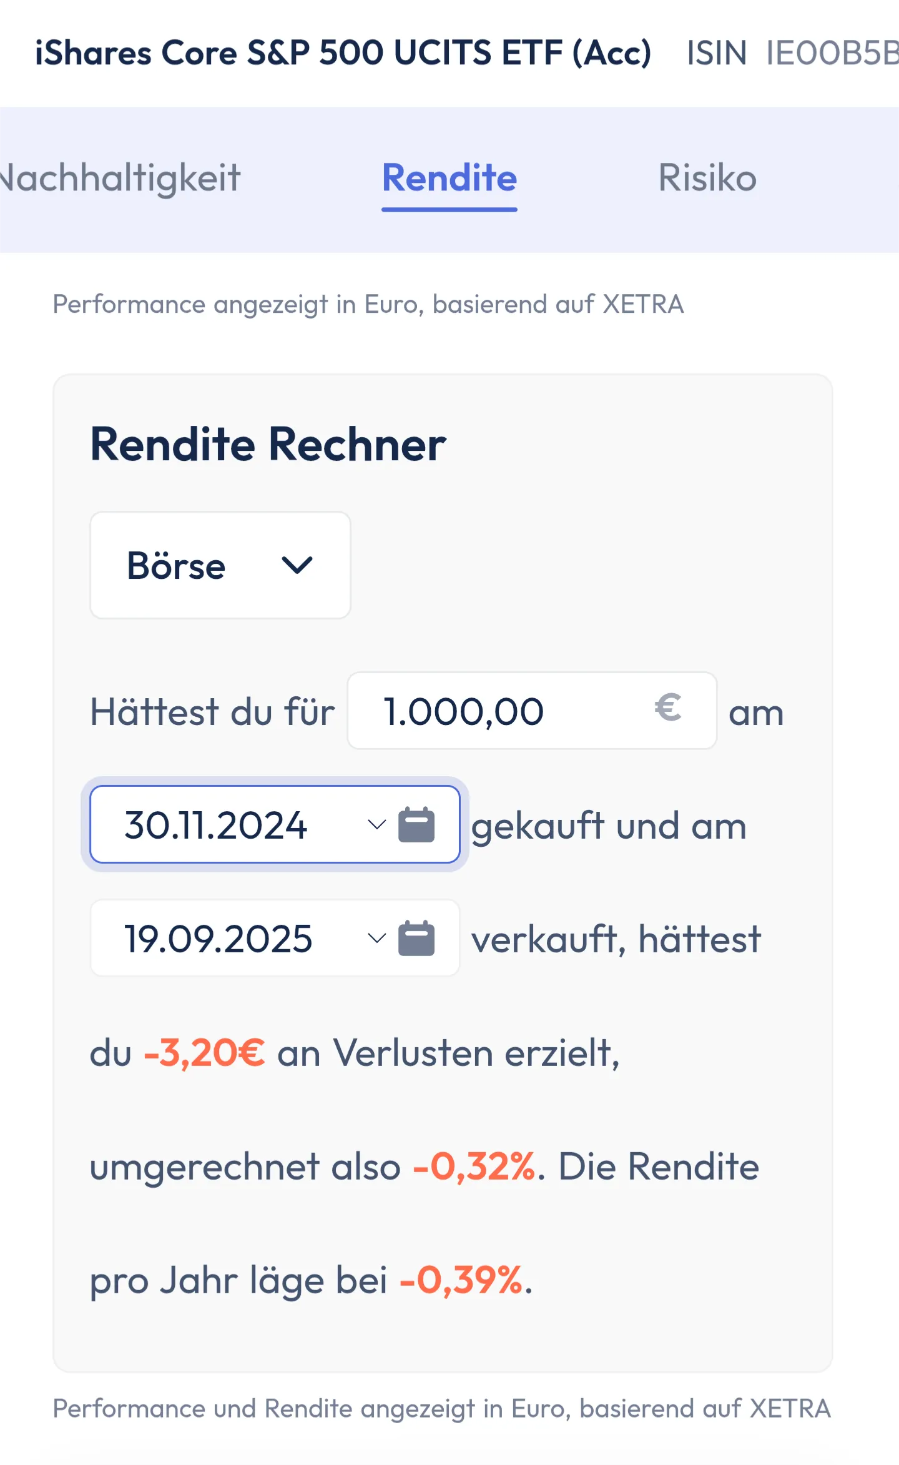This screenshot has width=899, height=1465.
Task: Click the -0,32% return percentage
Action: click(474, 1167)
